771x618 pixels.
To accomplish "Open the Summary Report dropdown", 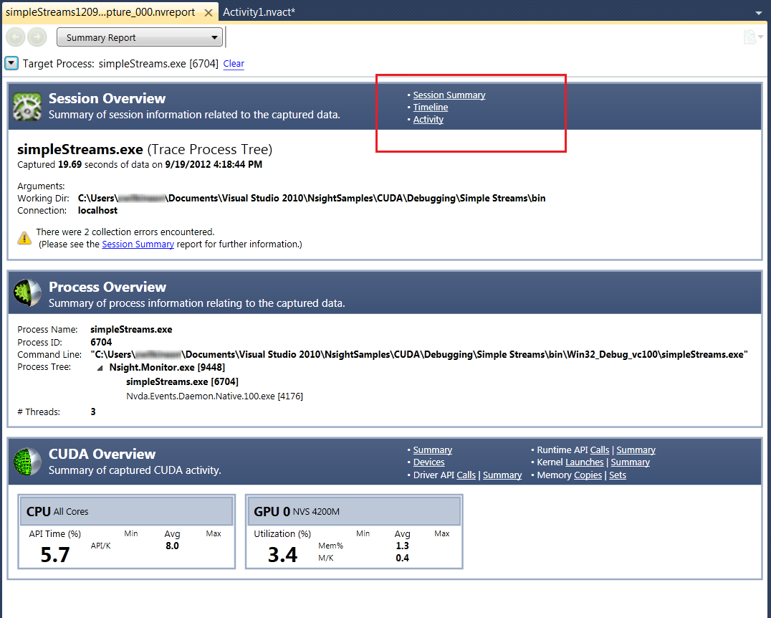I will point(140,38).
